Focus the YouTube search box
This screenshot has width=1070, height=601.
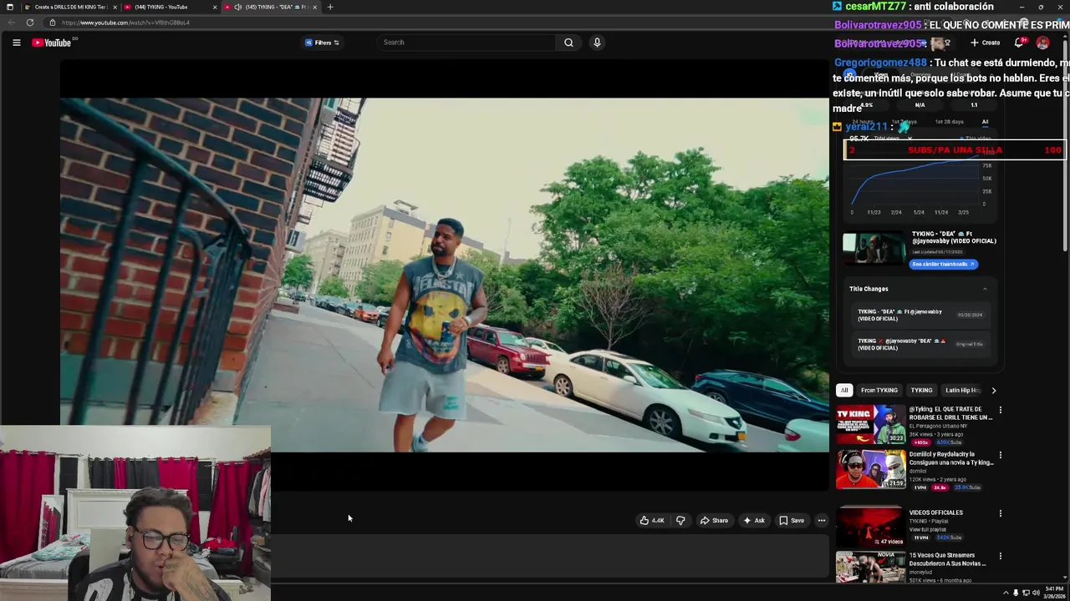(x=466, y=43)
